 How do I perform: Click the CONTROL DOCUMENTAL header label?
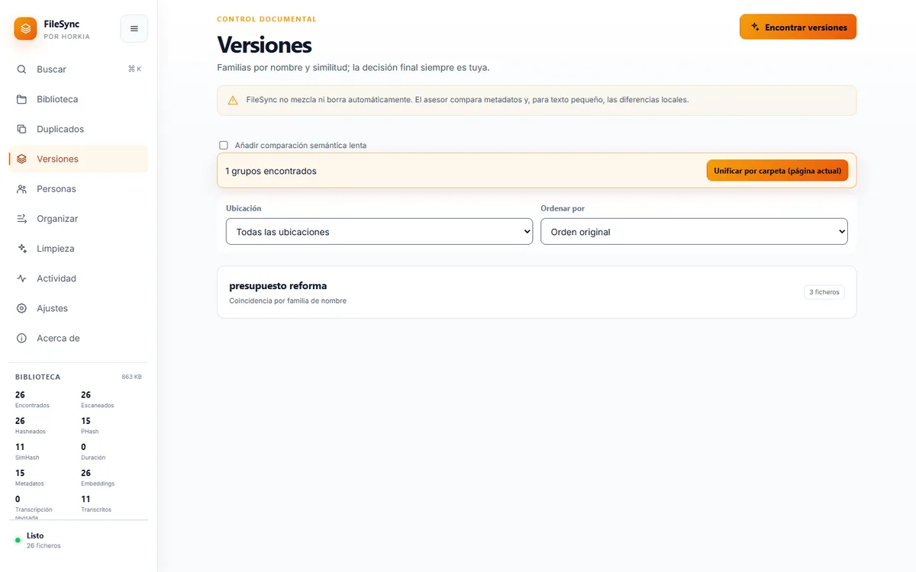pyautogui.click(x=266, y=19)
